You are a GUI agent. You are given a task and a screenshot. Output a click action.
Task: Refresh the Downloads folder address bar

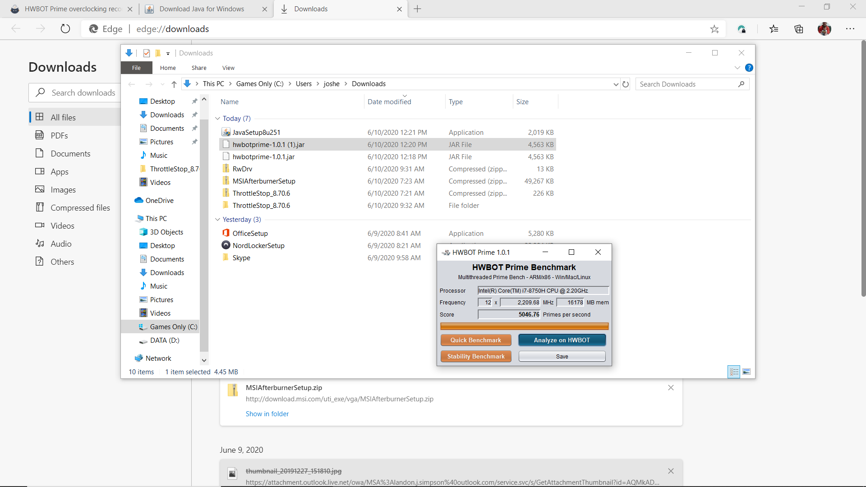(x=626, y=84)
